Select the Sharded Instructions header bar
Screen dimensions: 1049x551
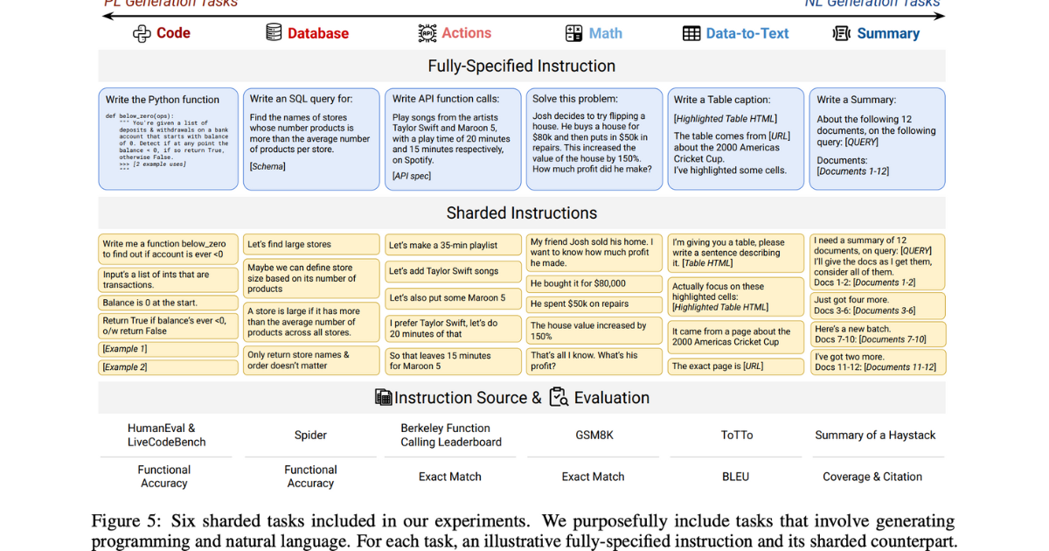tap(521, 213)
